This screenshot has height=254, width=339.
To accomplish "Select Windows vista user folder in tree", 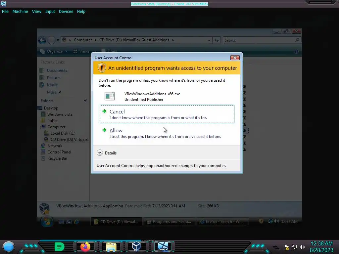I will (60, 114).
